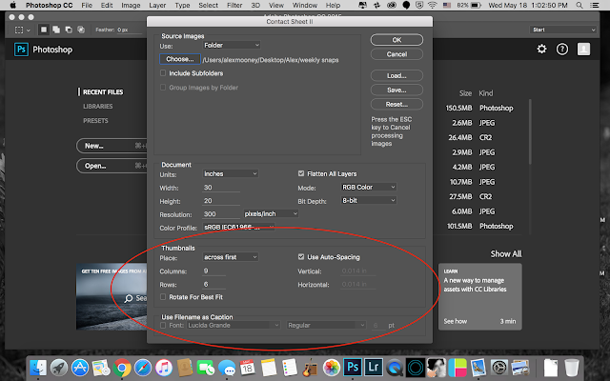
Task: Uncheck Use Auto-Spacing
Action: tap(301, 256)
